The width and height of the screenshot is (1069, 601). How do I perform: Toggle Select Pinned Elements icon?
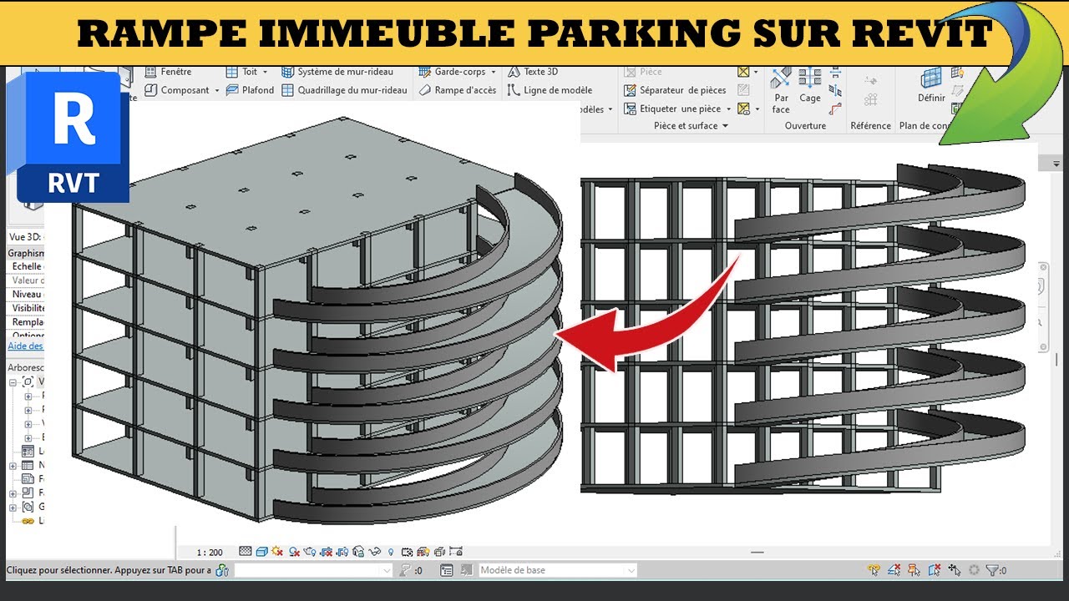point(914,570)
